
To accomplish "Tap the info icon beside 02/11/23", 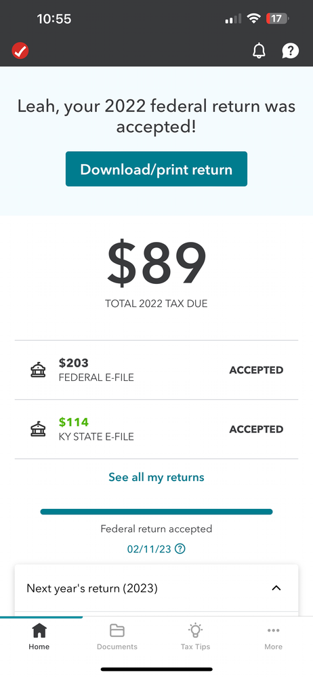I will pyautogui.click(x=180, y=549).
